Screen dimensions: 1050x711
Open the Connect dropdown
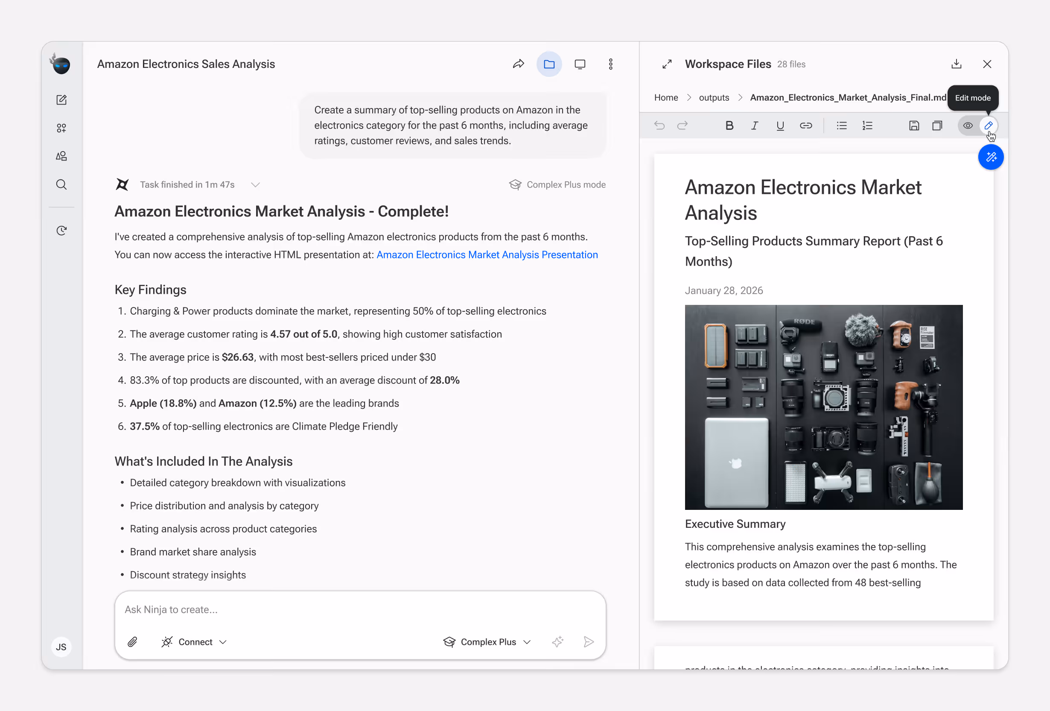coord(194,642)
